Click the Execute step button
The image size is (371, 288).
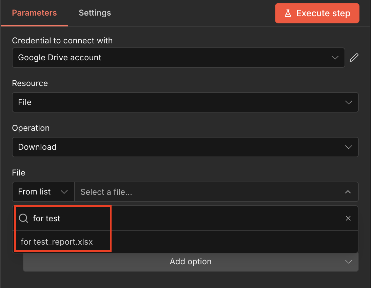point(317,13)
